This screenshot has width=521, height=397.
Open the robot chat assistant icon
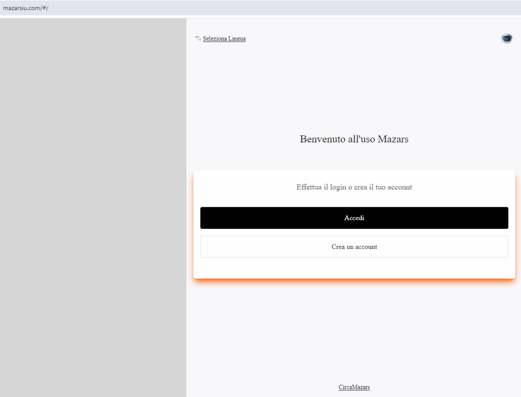click(x=506, y=39)
